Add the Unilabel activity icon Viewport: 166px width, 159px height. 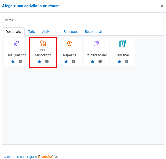(123, 43)
